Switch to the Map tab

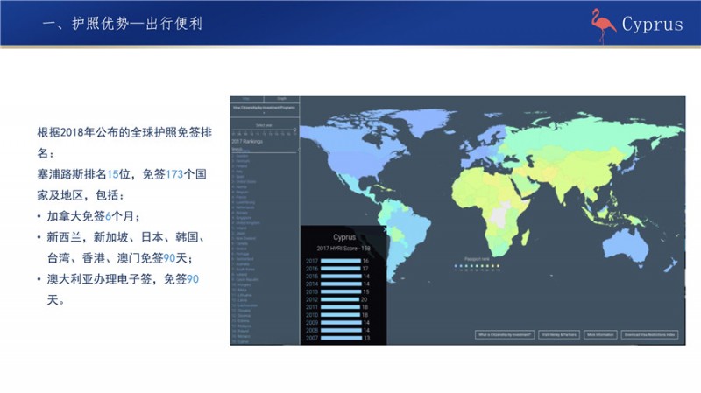[x=247, y=99]
